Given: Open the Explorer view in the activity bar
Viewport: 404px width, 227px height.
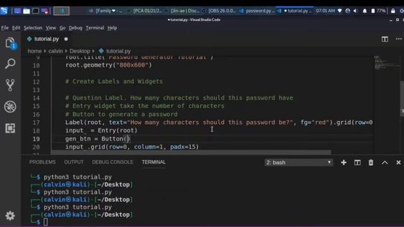Looking at the screenshot, I should click(10, 43).
